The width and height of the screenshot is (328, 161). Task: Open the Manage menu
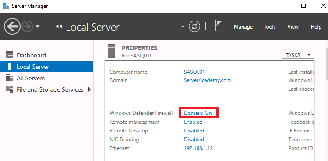click(243, 27)
